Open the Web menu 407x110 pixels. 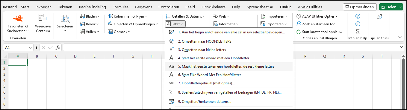[x=221, y=16]
